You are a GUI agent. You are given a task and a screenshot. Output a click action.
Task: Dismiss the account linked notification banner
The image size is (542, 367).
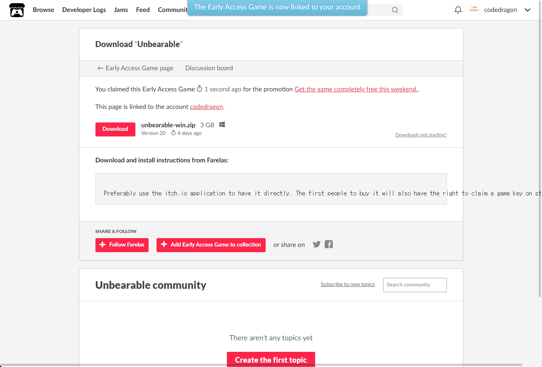(277, 7)
